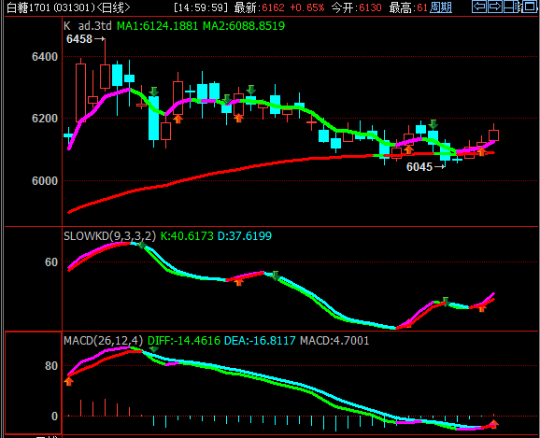Image resolution: width=540 pixels, height=438 pixels.
Task: Click the 今开 6130 open price
Action: tap(357, 7)
